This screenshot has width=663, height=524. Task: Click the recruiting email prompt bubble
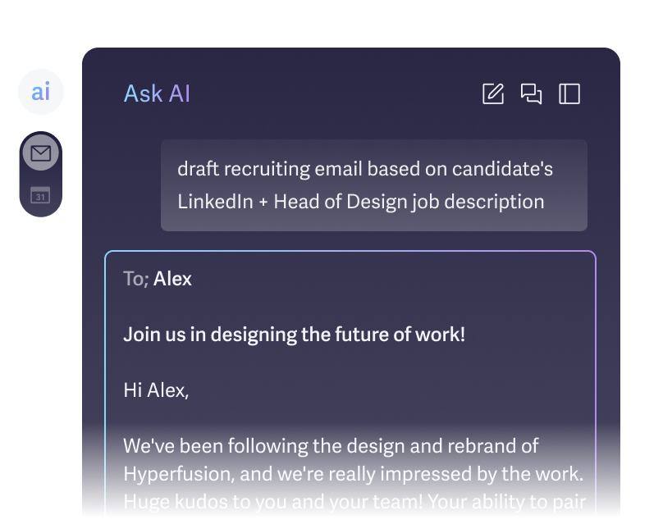pyautogui.click(x=374, y=185)
